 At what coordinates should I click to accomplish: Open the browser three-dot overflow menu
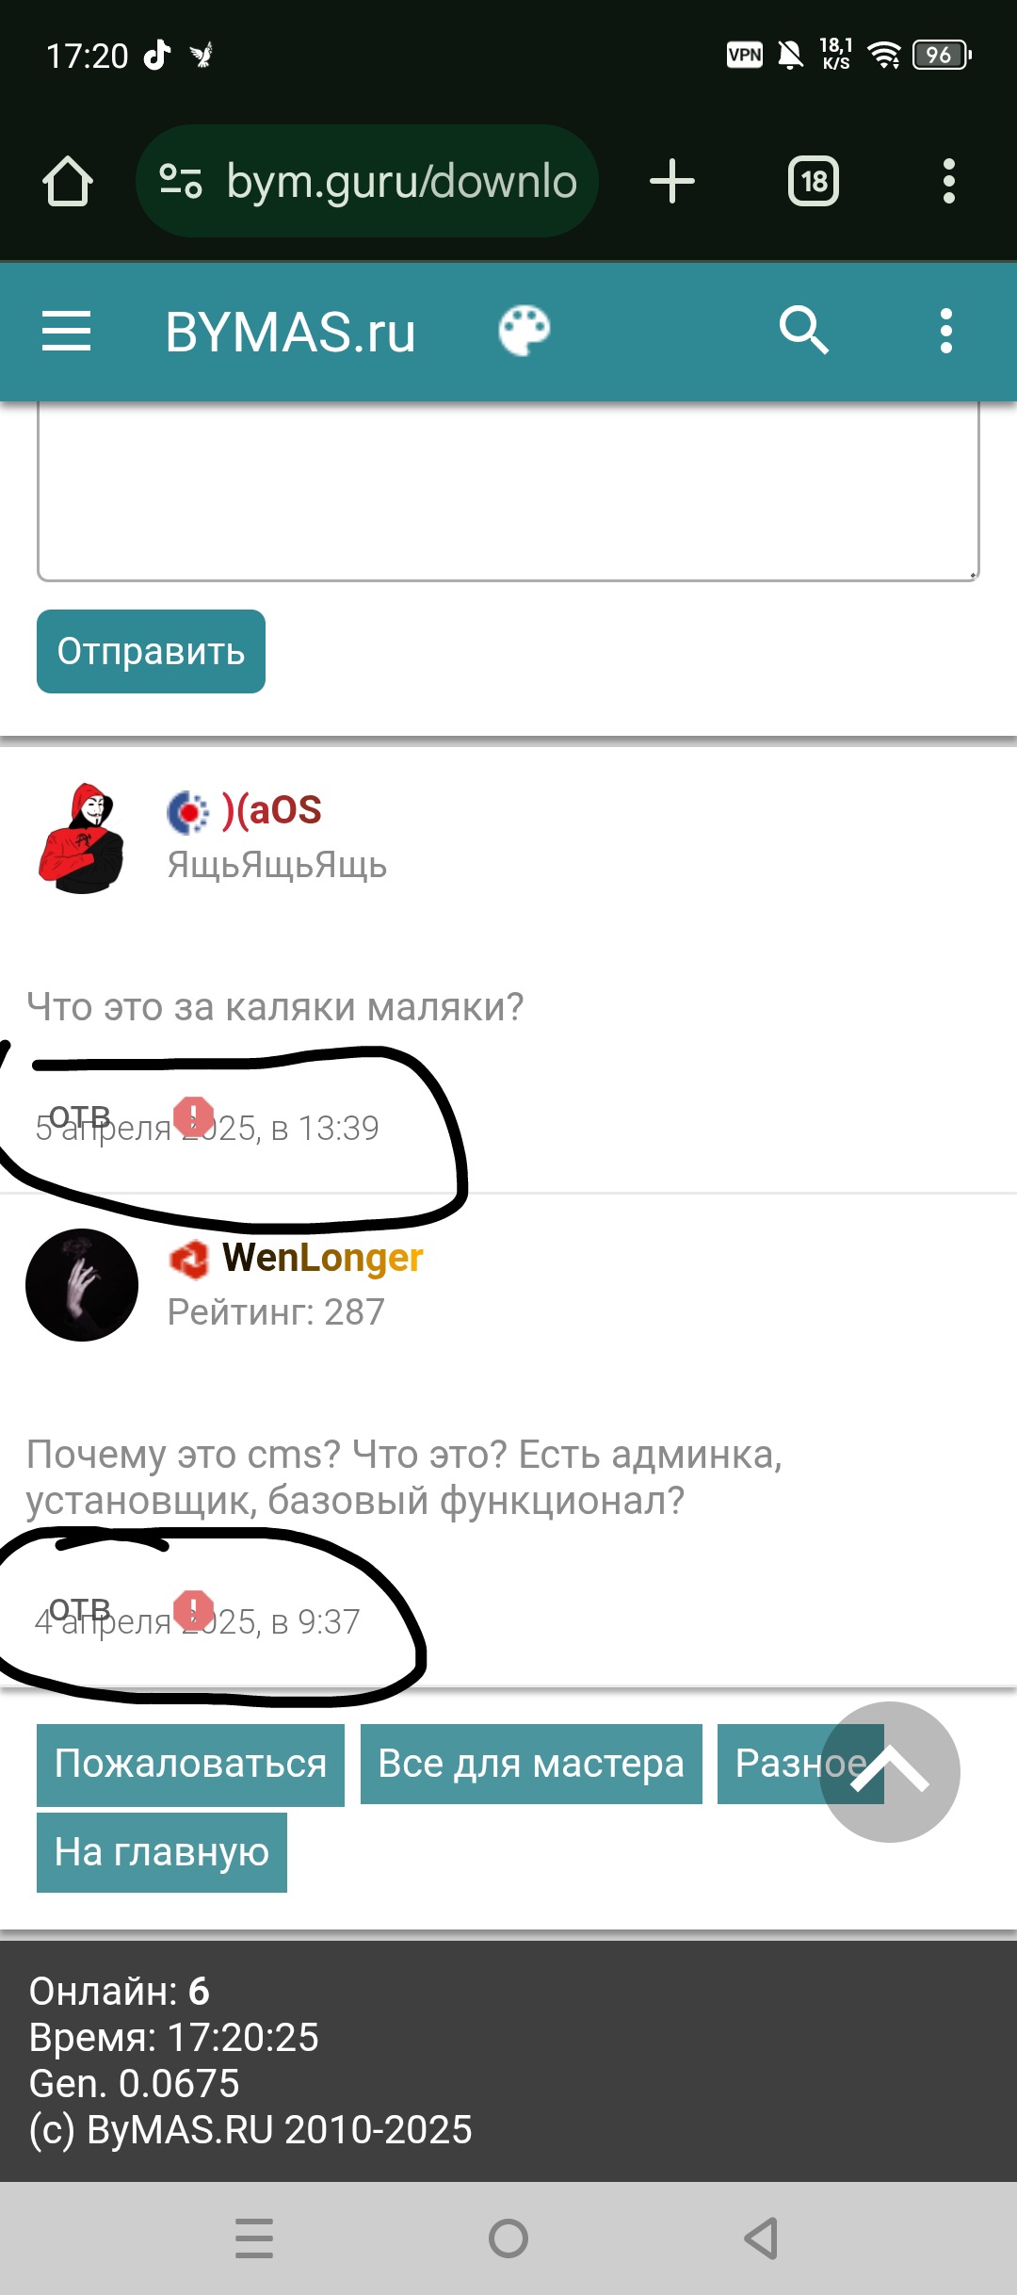click(x=948, y=181)
